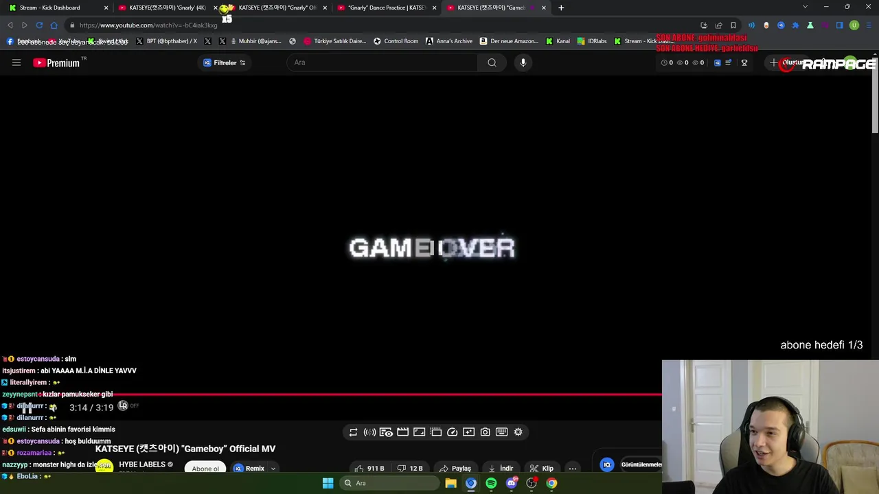
Task: Bookmark this page with the bookmark icon
Action: pyautogui.click(x=733, y=25)
